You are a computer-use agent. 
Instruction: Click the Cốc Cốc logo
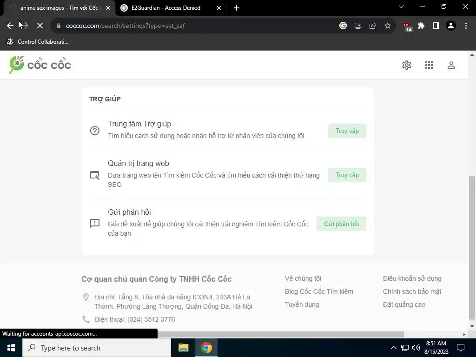pos(40,65)
